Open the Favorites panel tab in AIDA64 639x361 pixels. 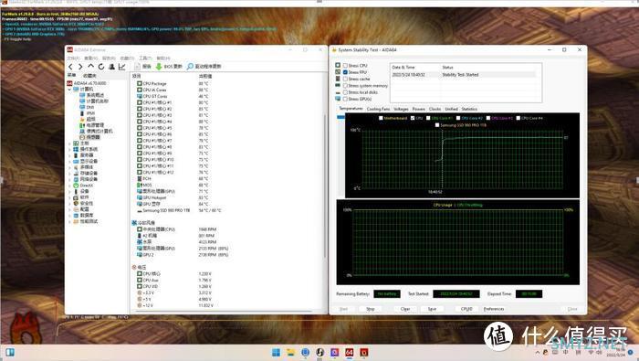[x=89, y=76]
